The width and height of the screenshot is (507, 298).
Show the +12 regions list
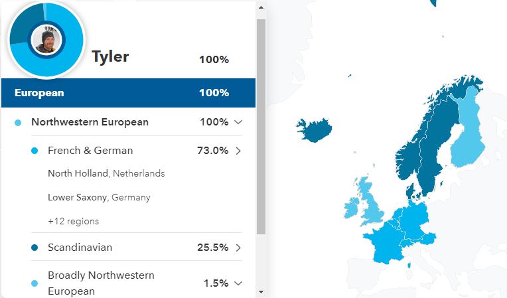tap(73, 221)
